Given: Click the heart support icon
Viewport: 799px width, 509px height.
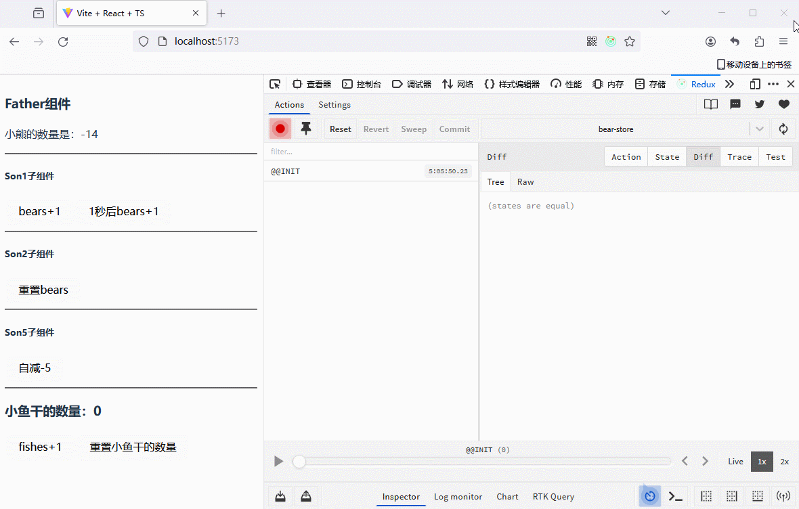Looking at the screenshot, I should tap(783, 104).
